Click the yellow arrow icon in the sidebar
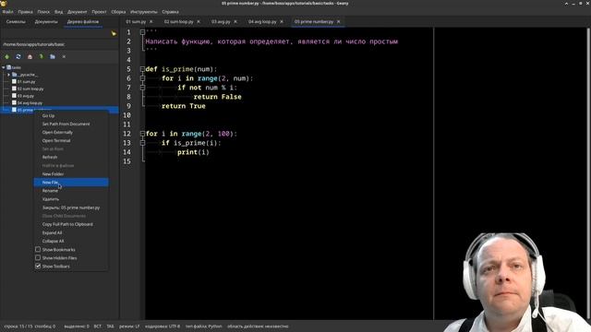This screenshot has height=332, width=591. click(114, 33)
